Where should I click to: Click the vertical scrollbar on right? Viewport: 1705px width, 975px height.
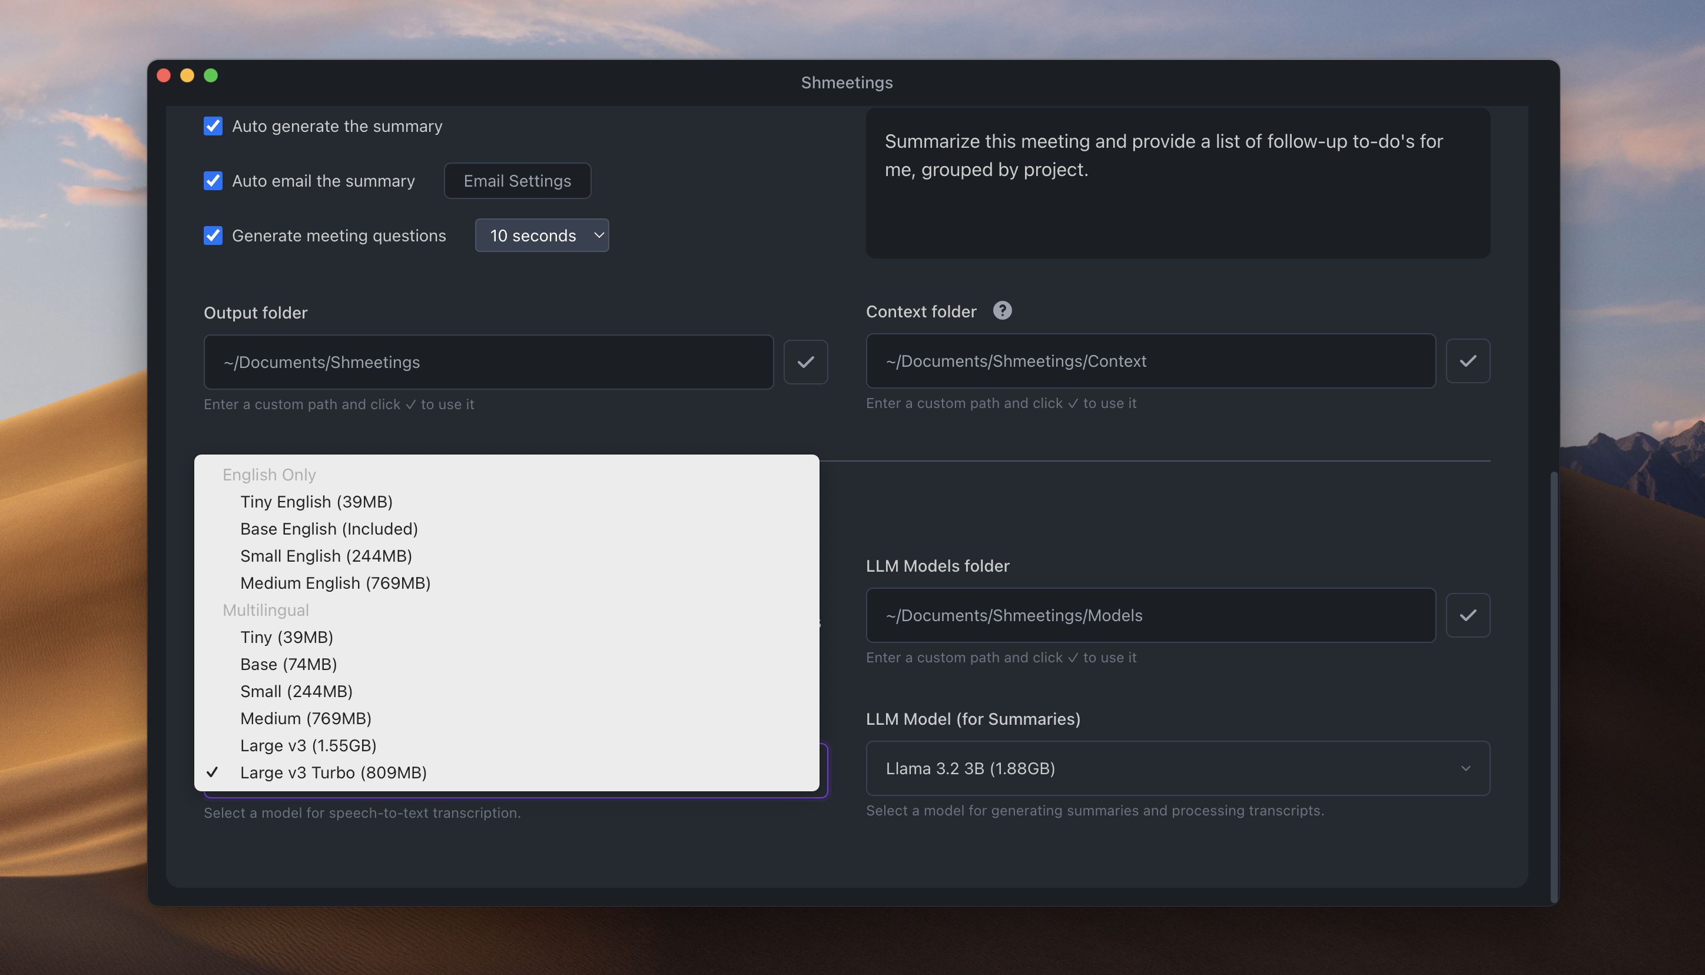1553,683
